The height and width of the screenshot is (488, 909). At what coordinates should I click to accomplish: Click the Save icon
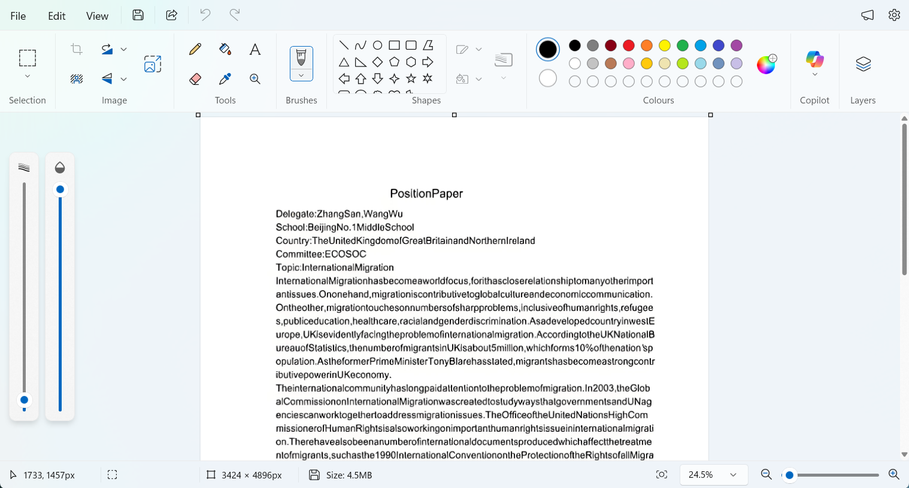tap(138, 15)
